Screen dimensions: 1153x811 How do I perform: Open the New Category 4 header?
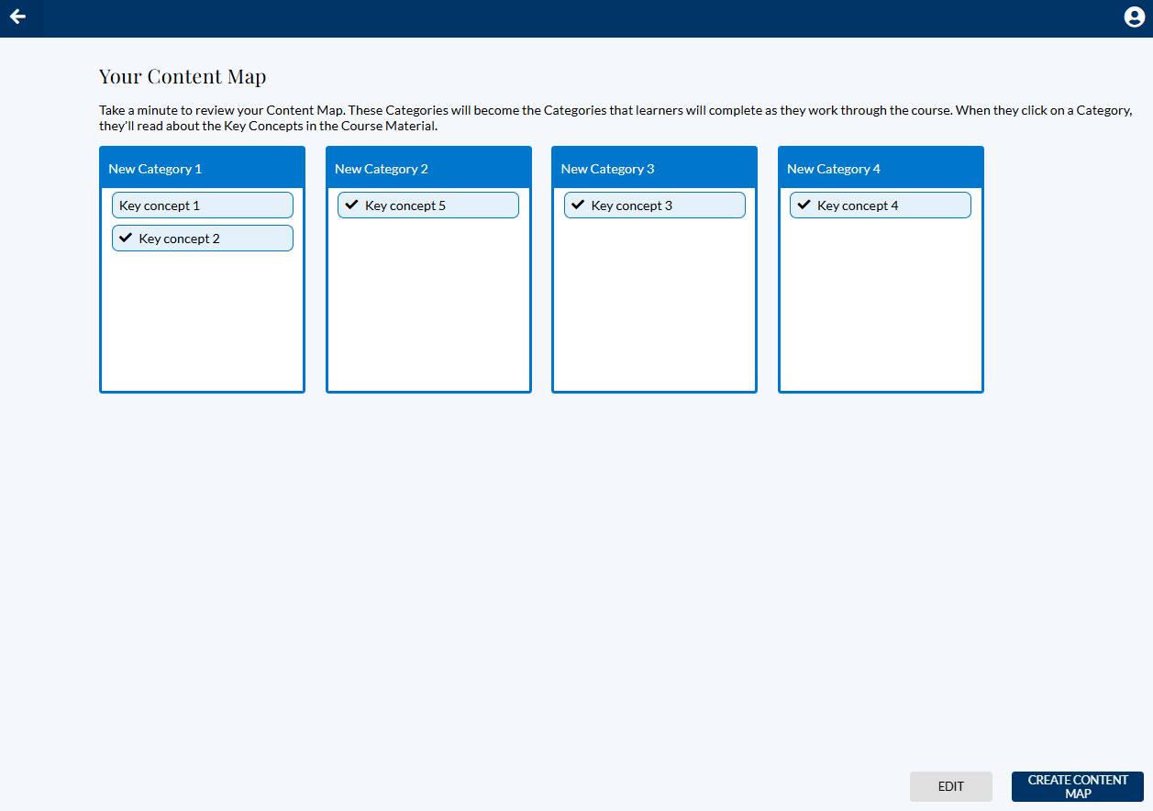pyautogui.click(x=834, y=169)
